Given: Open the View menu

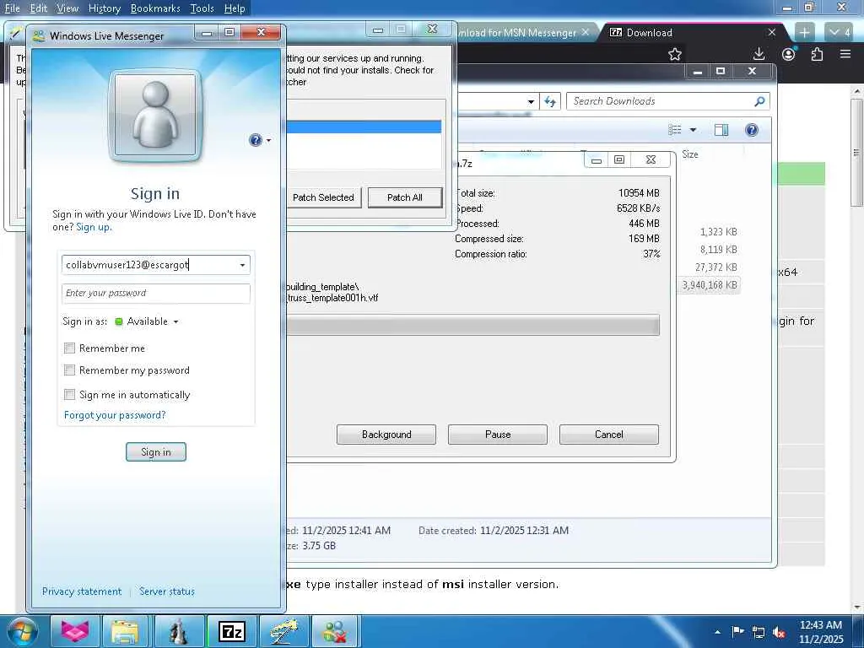Looking at the screenshot, I should click(67, 8).
